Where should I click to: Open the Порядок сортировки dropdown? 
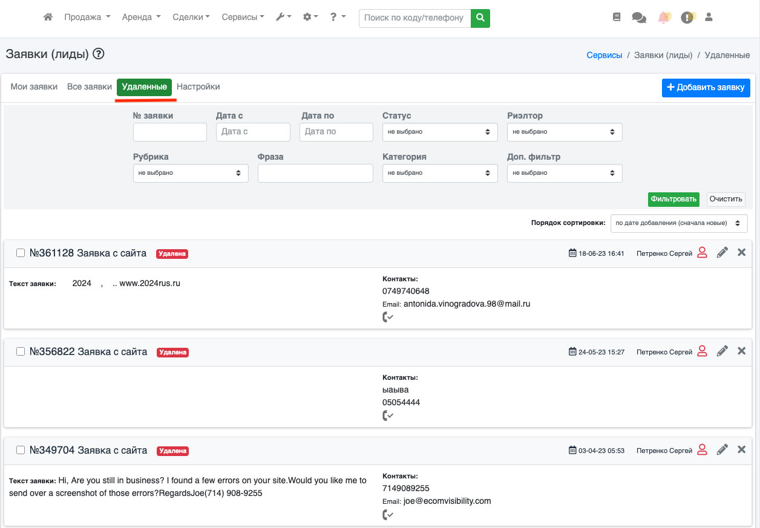(678, 223)
